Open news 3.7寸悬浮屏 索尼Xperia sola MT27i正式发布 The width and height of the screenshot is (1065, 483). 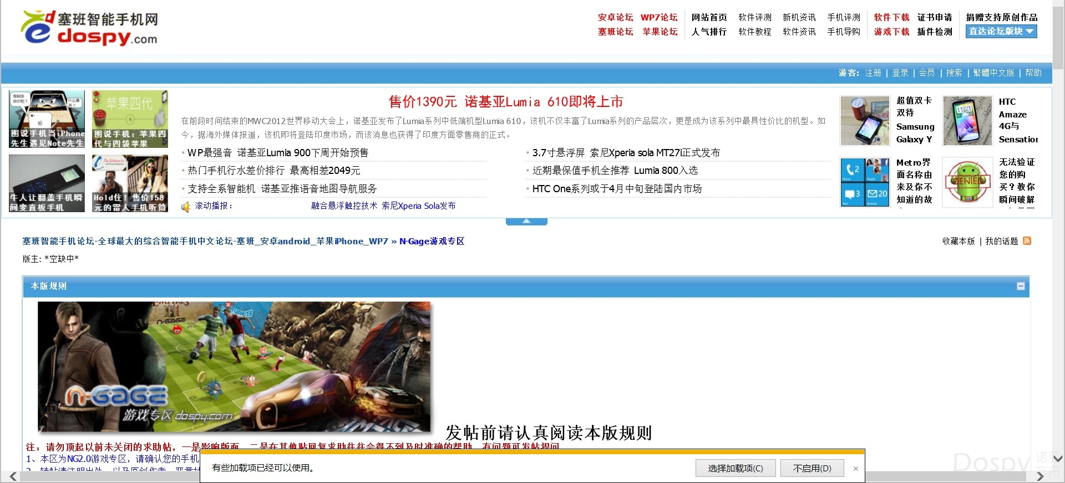pos(626,153)
